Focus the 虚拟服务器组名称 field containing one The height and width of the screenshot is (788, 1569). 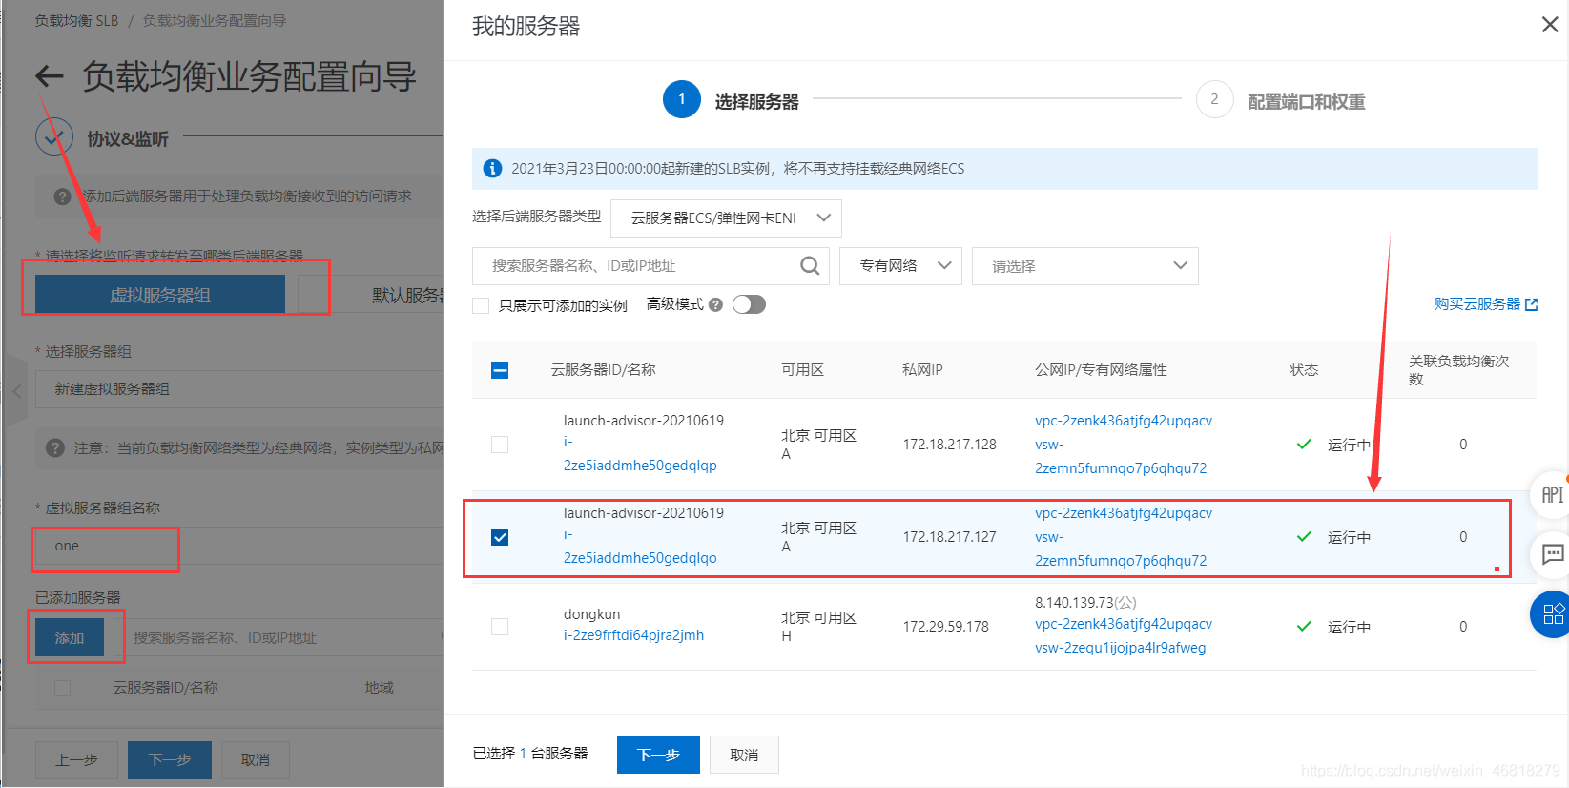pos(239,547)
